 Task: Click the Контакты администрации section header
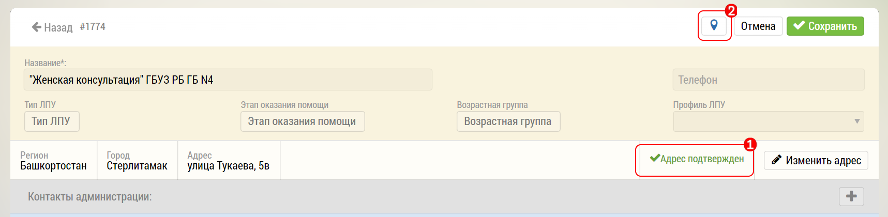tap(90, 197)
